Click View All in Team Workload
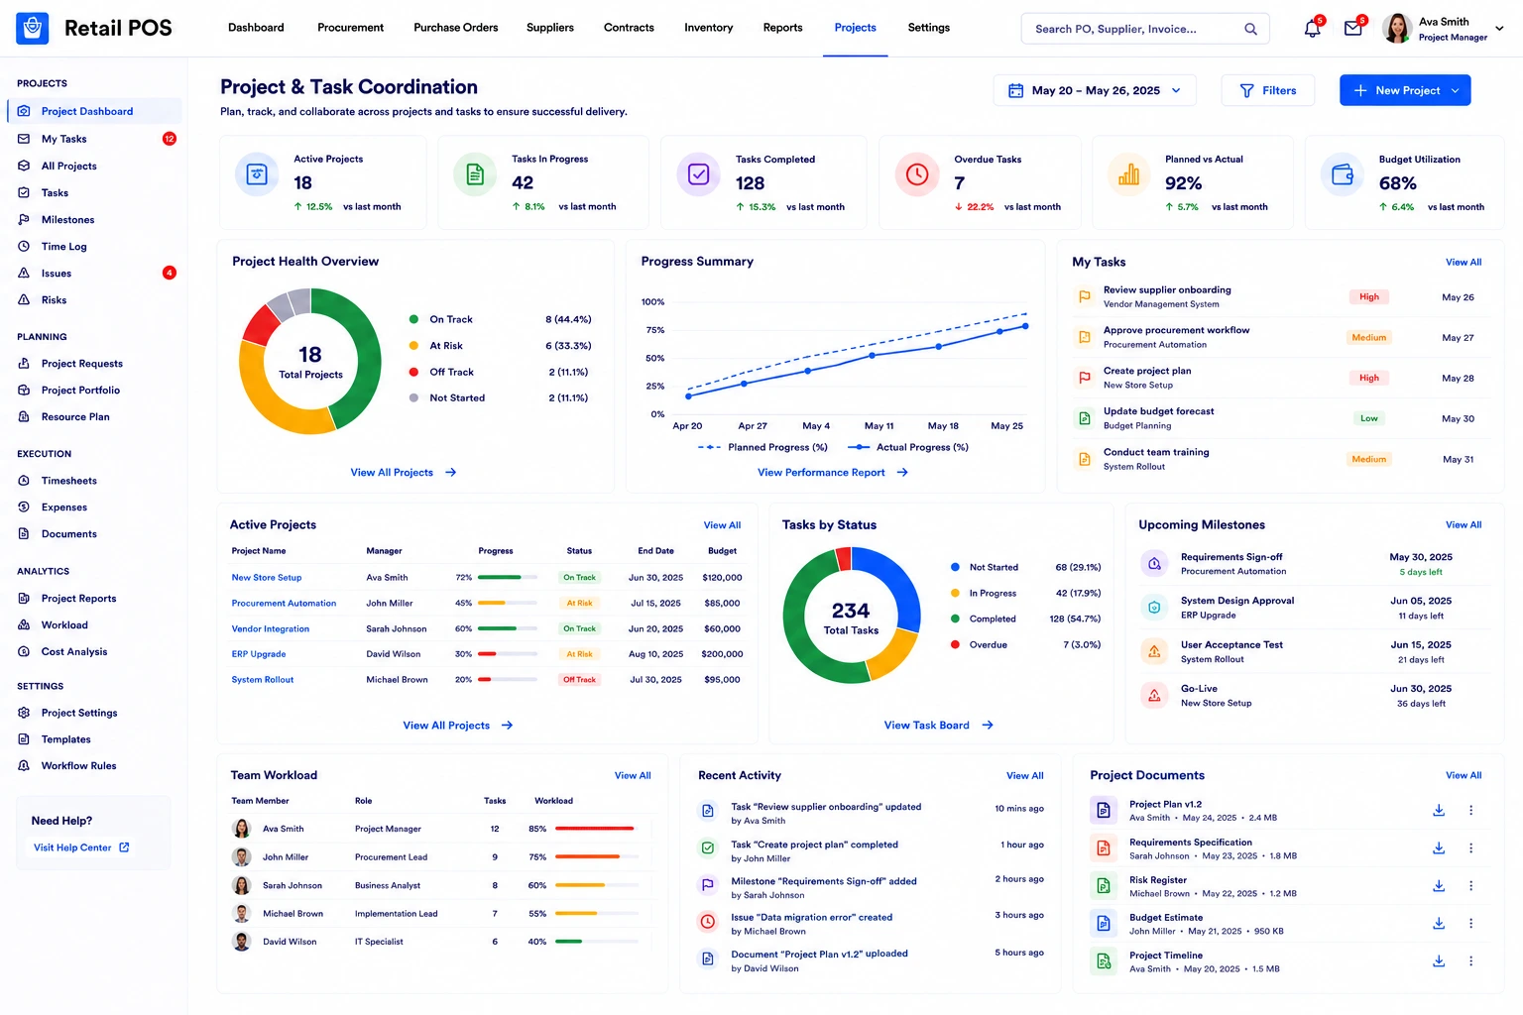Screen dimensions: 1523x1015 pyautogui.click(x=633, y=776)
